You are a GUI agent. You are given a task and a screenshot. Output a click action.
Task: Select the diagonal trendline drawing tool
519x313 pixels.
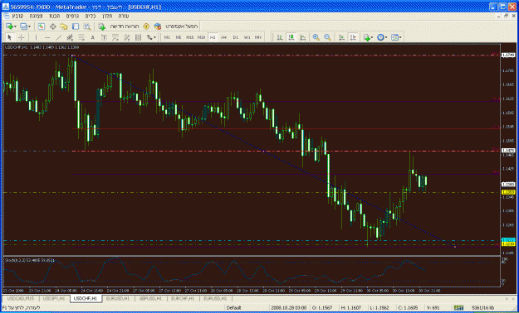click(59, 37)
